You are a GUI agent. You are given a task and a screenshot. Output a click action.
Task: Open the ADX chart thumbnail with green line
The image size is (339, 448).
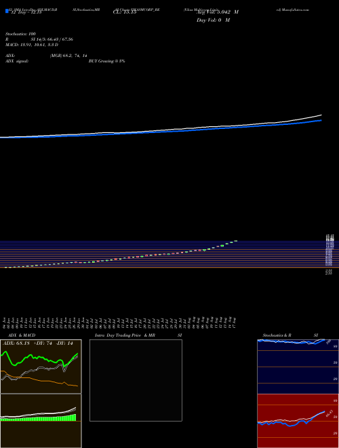tap(41, 367)
